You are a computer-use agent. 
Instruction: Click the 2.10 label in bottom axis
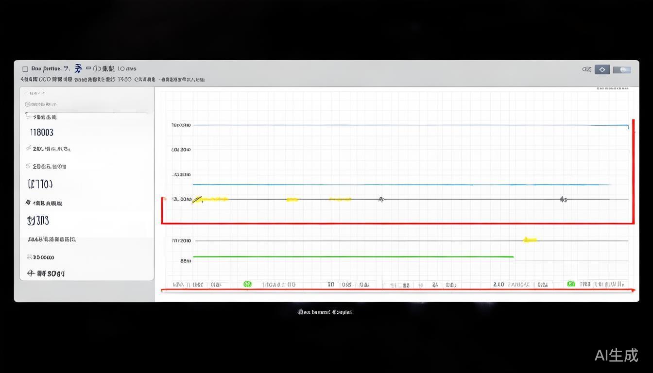click(x=498, y=284)
